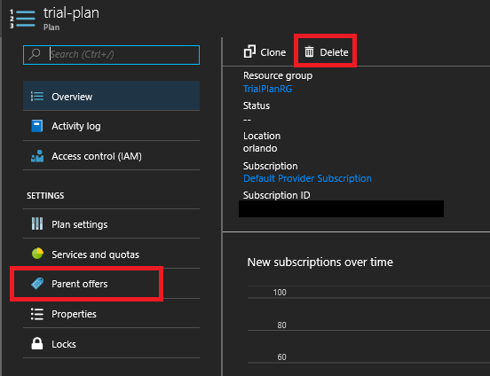Open the Default Provider Subscription link
This screenshot has height=376, width=490.
307,178
